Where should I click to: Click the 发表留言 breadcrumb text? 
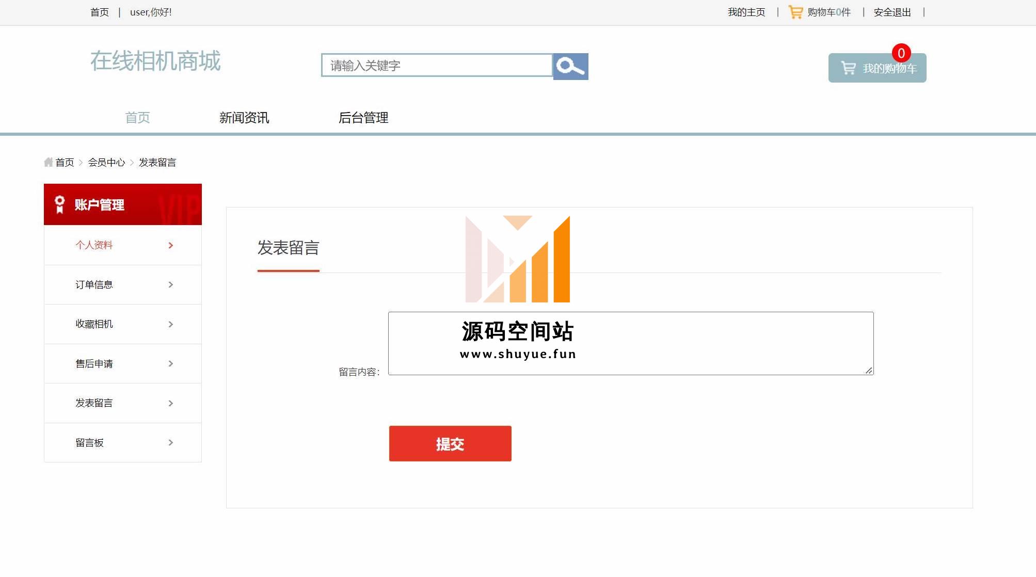157,162
